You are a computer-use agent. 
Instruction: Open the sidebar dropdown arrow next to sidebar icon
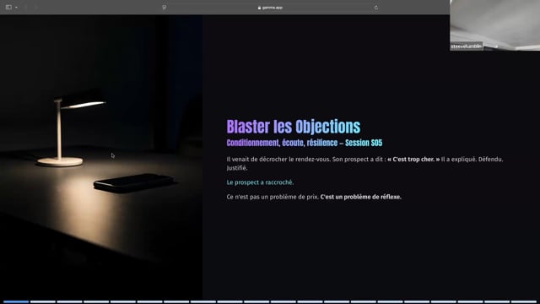16,8
